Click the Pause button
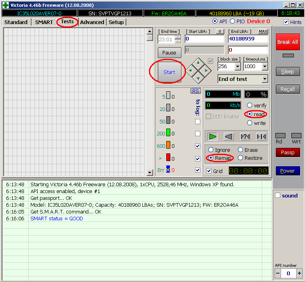The width and height of the screenshot is (305, 282). 169,52
